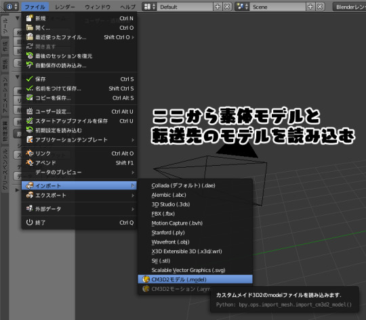366x320 pixels.
Task: Choose リンク (Ctrl Alt O)
Action: click(79, 153)
